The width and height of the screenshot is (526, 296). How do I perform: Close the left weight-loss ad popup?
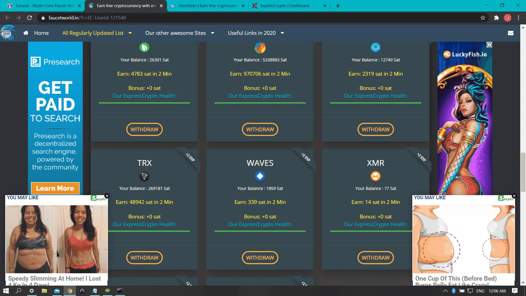107,196
